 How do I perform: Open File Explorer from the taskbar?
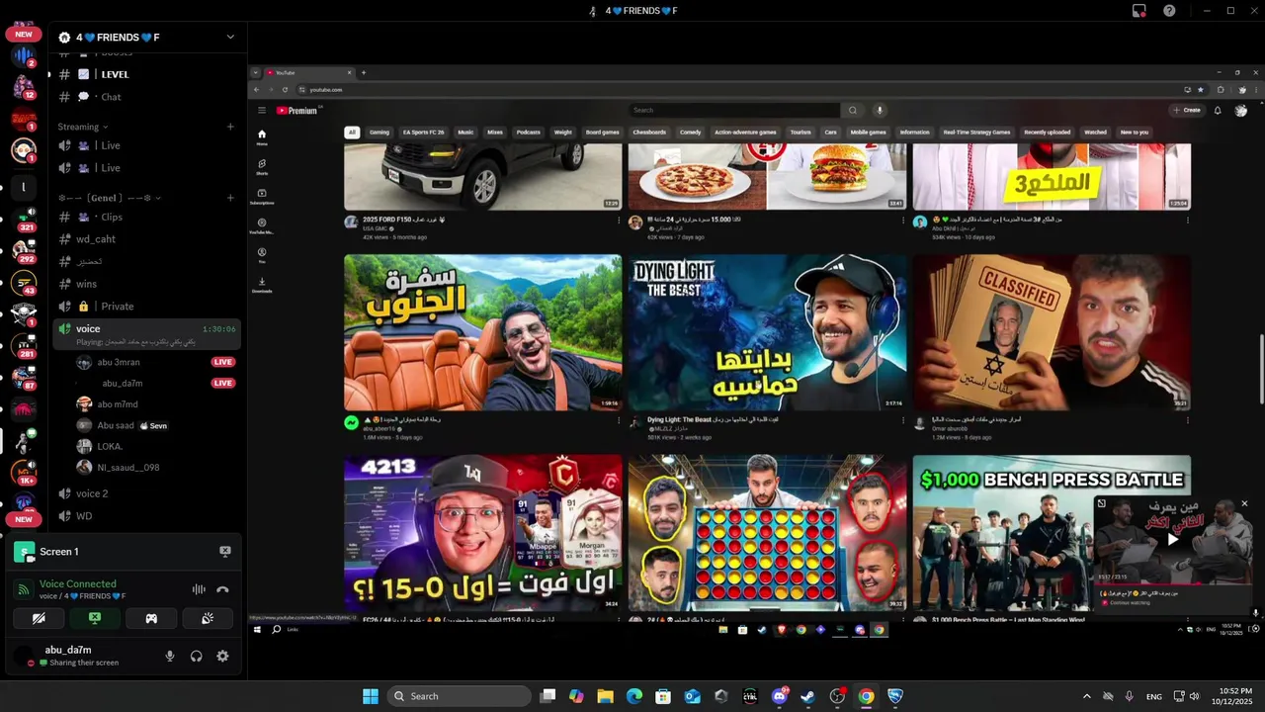pyautogui.click(x=605, y=696)
